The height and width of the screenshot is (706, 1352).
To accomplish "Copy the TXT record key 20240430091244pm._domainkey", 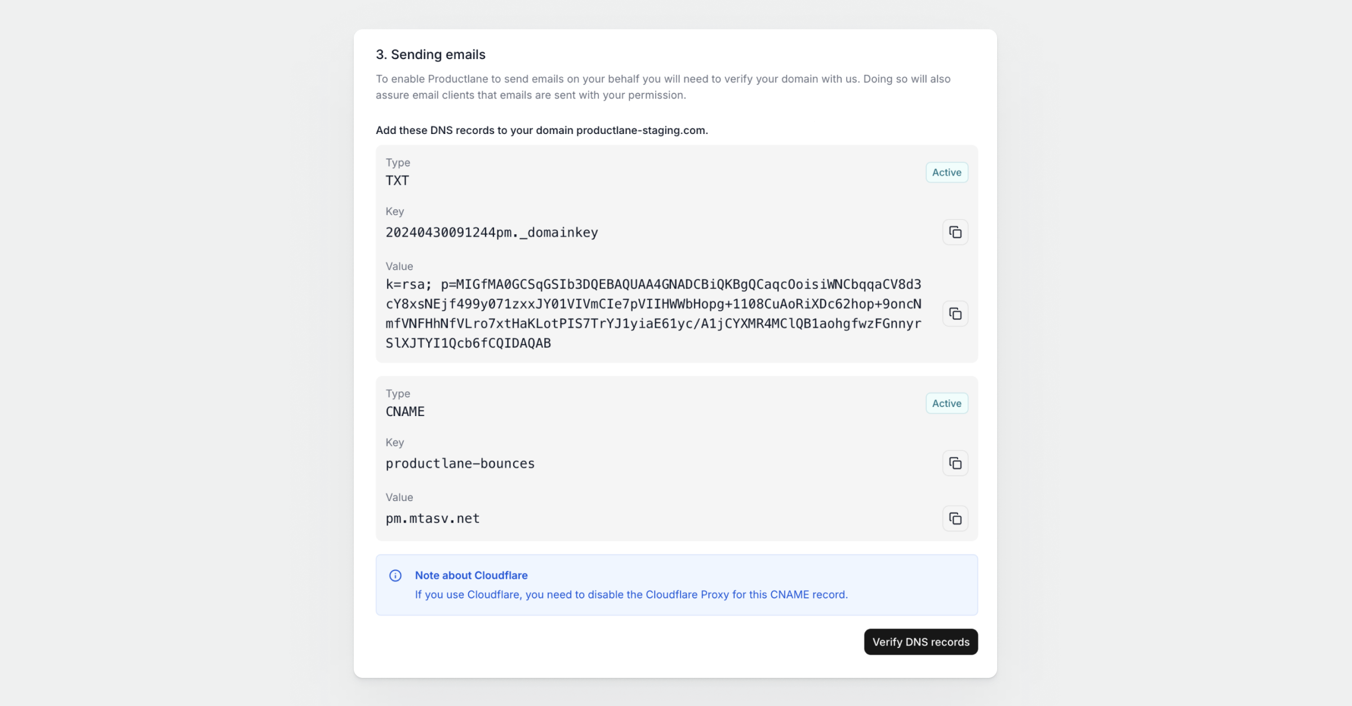I will coord(955,232).
